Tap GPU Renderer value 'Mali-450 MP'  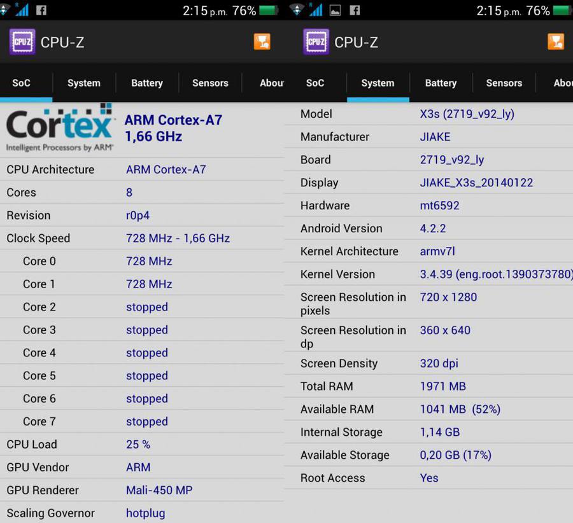point(159,490)
